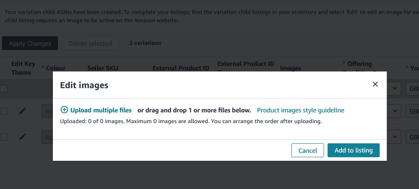Toggle the select-all checkbox in the grey top row
Image resolution: width=419 pixels, height=189 pixels.
(3, 89)
